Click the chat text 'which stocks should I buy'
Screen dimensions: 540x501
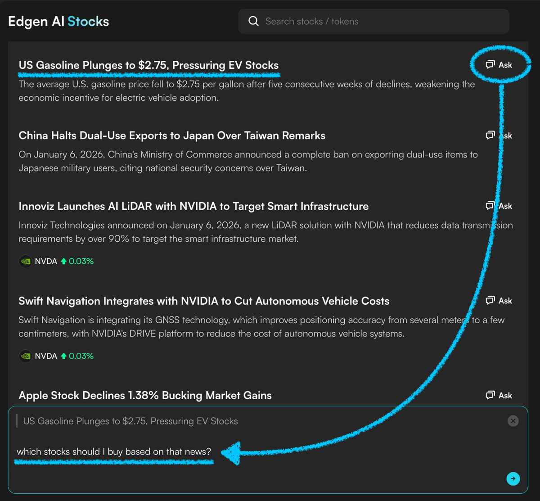tap(114, 451)
